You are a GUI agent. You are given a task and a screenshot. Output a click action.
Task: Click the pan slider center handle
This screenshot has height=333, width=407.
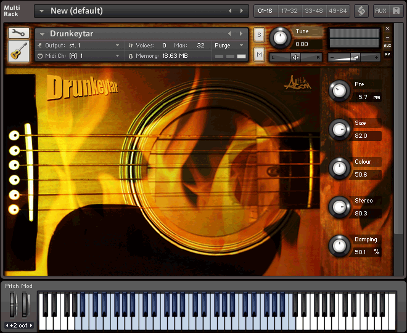click(x=295, y=57)
